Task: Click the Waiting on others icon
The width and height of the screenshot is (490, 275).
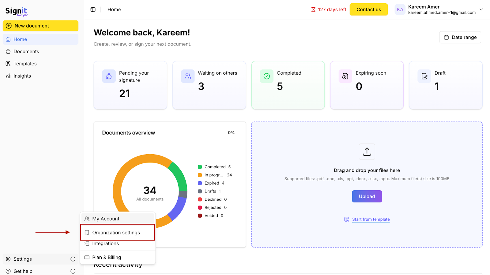Action: click(188, 76)
